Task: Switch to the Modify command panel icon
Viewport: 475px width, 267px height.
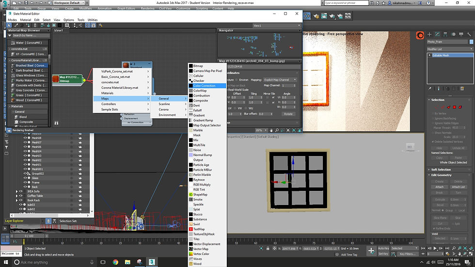Action: coord(437,34)
